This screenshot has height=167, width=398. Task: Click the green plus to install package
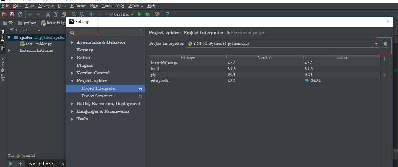[x=385, y=59]
